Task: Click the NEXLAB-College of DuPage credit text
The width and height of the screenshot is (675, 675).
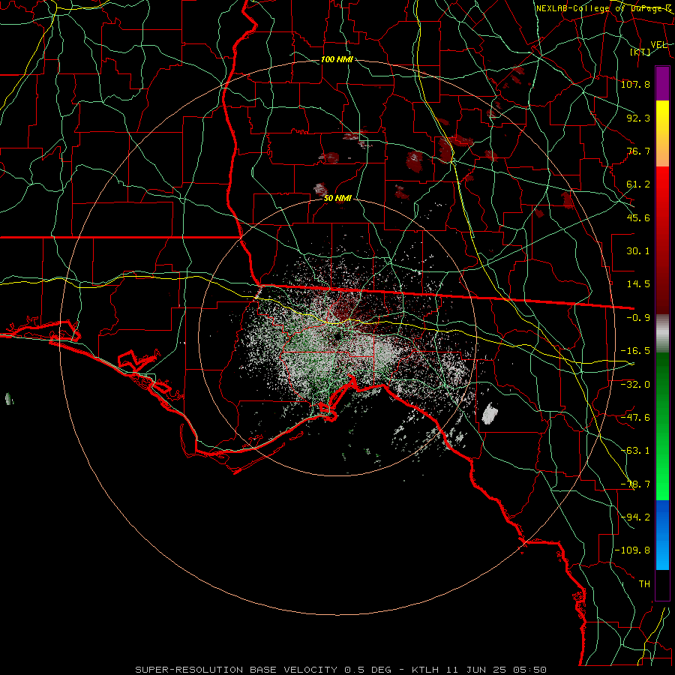Action: pos(604,8)
